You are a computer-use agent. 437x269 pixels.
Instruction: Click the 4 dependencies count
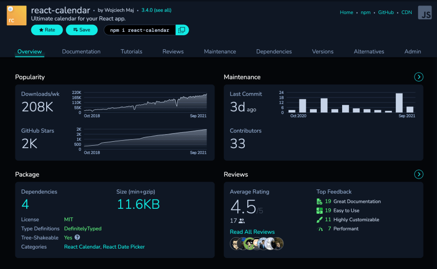[25, 204]
